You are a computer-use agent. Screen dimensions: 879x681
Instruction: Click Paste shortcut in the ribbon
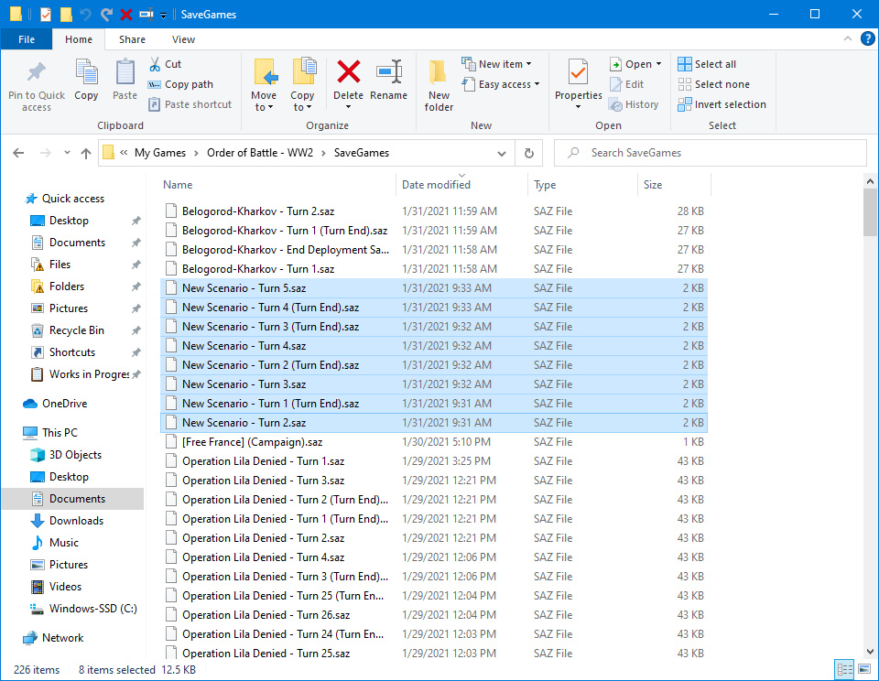click(190, 104)
